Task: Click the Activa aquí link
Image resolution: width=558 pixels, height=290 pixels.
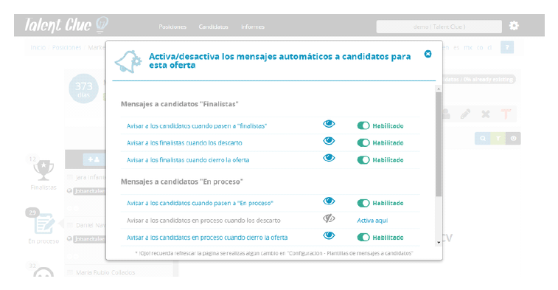Action: coord(372,221)
